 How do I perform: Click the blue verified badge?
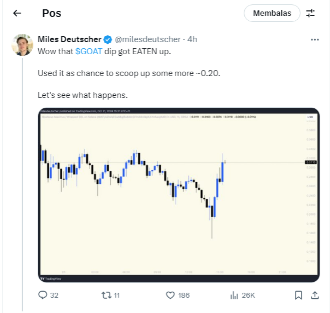click(108, 39)
